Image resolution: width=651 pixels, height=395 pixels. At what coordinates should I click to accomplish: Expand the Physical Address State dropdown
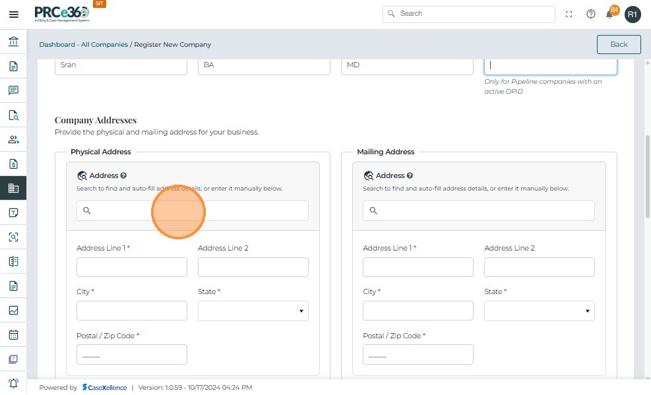[253, 311]
